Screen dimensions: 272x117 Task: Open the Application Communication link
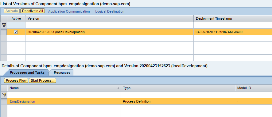[69, 11]
